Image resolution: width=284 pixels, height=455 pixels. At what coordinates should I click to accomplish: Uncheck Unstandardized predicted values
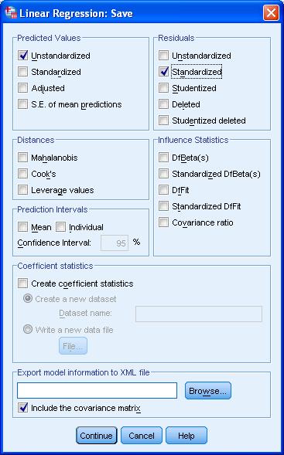click(22, 55)
